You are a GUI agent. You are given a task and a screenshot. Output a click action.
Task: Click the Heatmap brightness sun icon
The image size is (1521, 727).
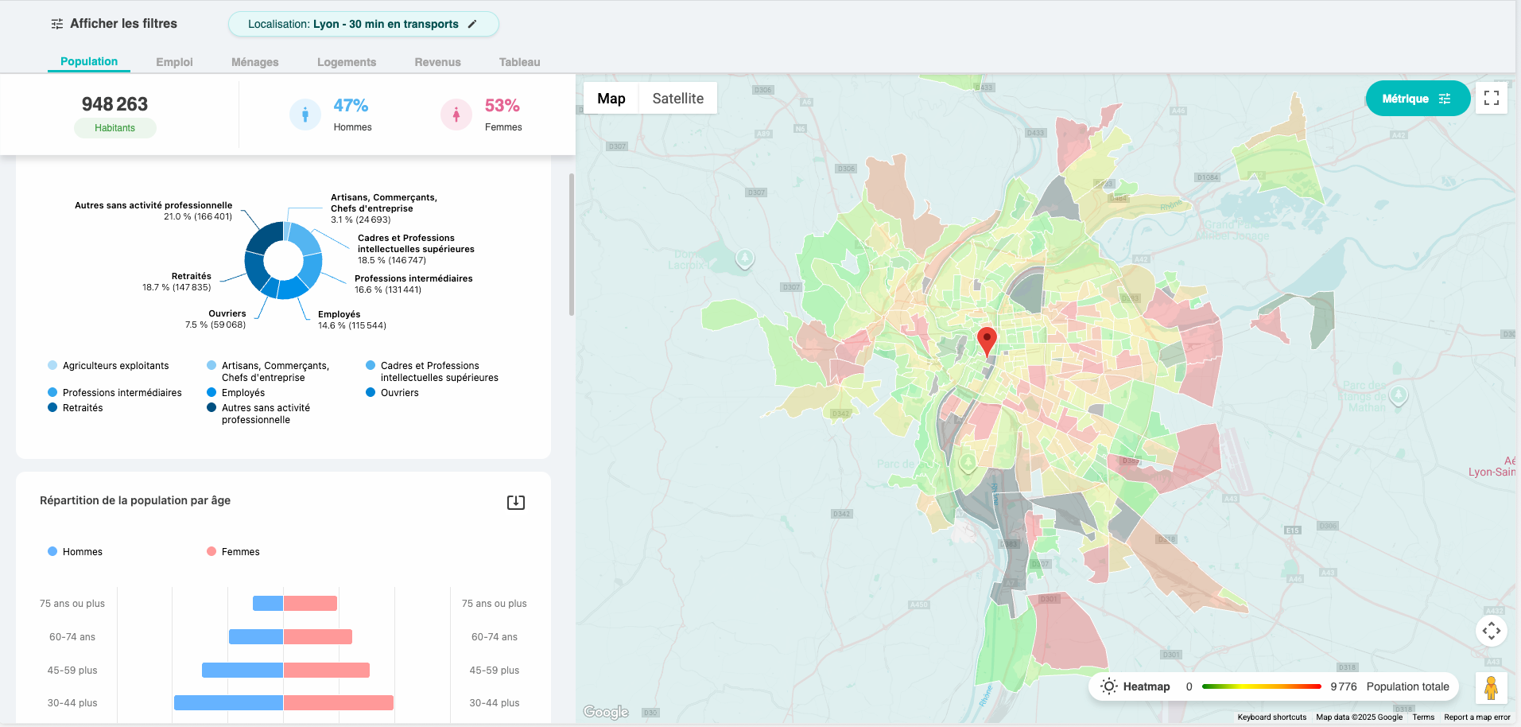click(1108, 686)
